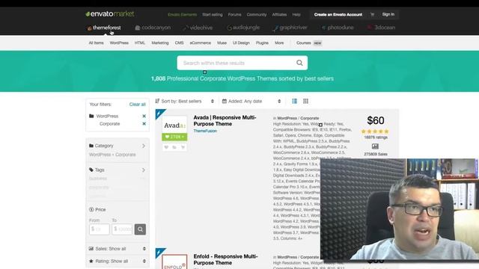
Task: Open Rating Show all dropdown
Action: (x=118, y=262)
